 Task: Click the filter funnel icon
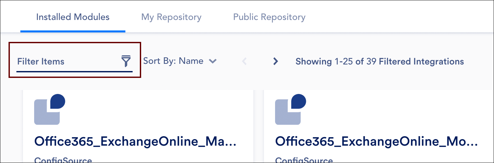(126, 61)
